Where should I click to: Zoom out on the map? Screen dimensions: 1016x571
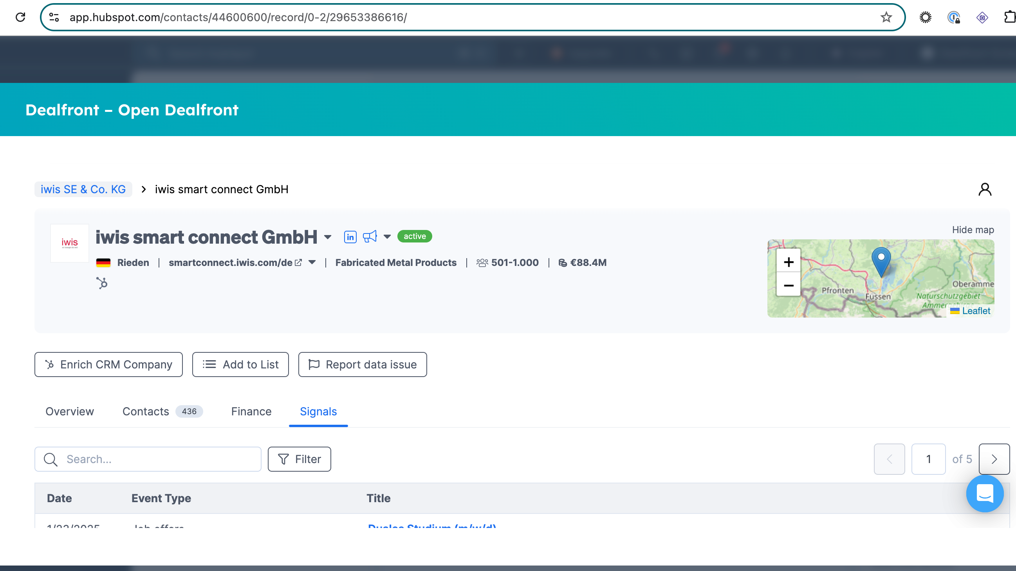tap(788, 285)
